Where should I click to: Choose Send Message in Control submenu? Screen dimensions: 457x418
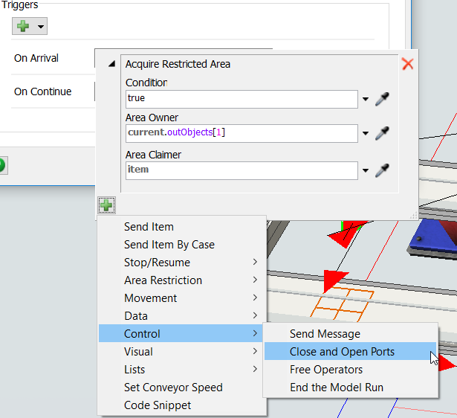click(325, 334)
